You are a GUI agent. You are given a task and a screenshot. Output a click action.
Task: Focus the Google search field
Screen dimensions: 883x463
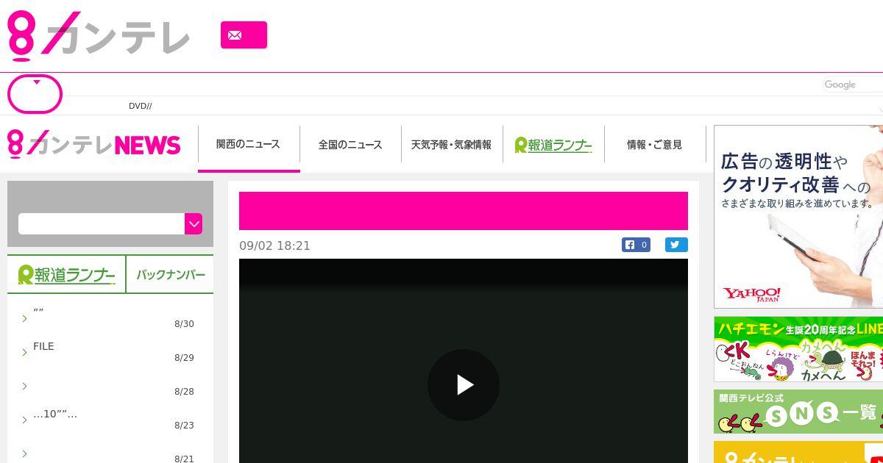point(852,85)
